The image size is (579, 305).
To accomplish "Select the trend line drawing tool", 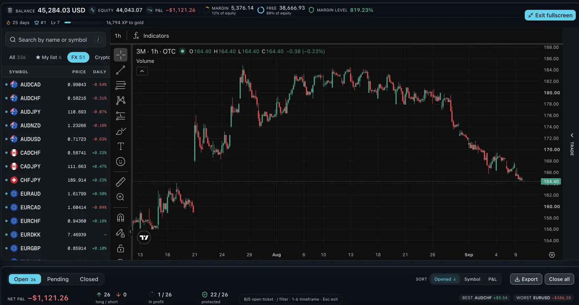I will pos(121,70).
